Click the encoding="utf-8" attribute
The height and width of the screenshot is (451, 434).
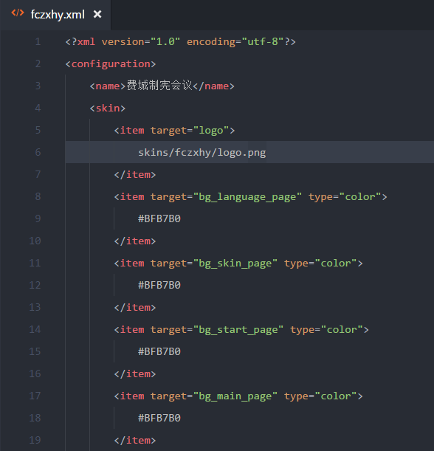pos(235,42)
